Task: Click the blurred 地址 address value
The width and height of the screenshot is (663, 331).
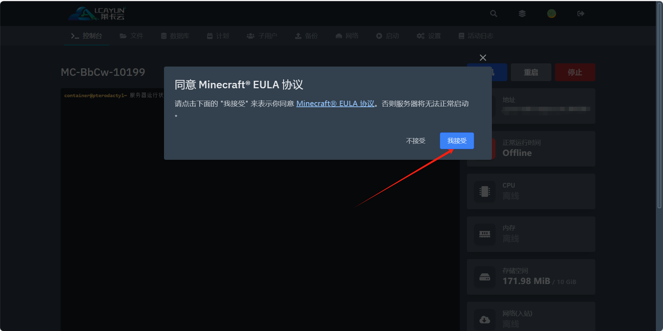Action: 546,109
